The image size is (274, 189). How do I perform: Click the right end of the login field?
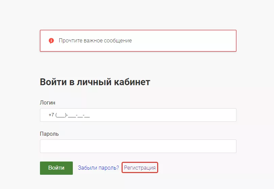227,115
